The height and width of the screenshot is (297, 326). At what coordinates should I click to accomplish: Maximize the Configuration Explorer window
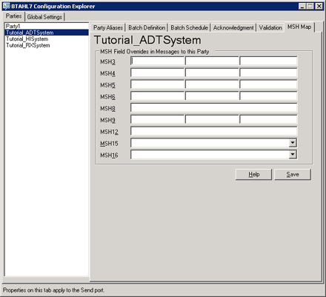coord(310,6)
